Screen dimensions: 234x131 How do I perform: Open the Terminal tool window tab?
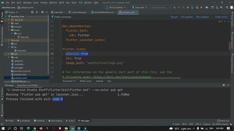pos(39,121)
